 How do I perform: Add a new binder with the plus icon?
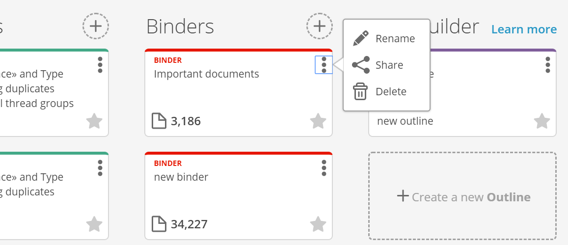tap(319, 26)
